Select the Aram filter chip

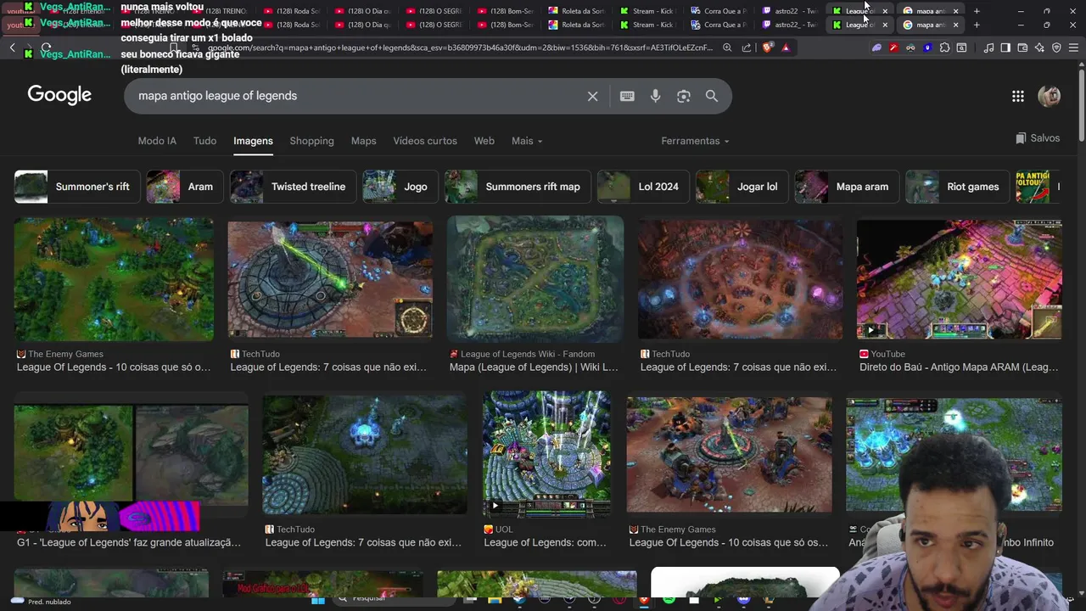(184, 187)
